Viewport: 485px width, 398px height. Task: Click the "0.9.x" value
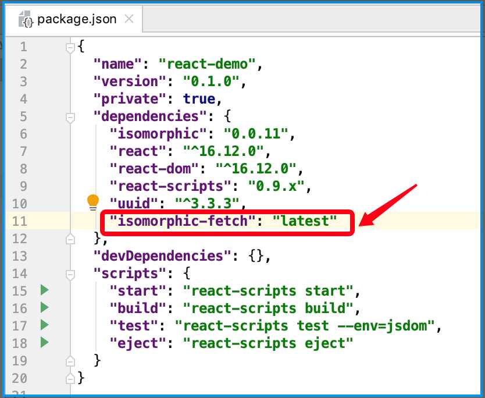(276, 186)
